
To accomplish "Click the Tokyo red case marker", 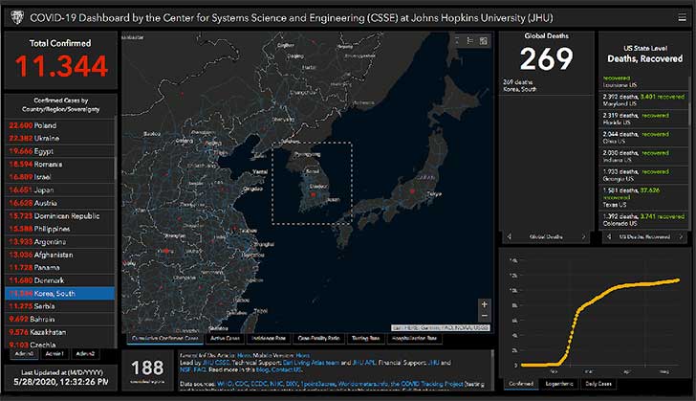I will [x=412, y=191].
